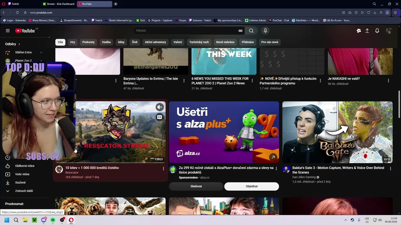Open the Baldur's Gate 3 video thumbnail

tap(337, 132)
